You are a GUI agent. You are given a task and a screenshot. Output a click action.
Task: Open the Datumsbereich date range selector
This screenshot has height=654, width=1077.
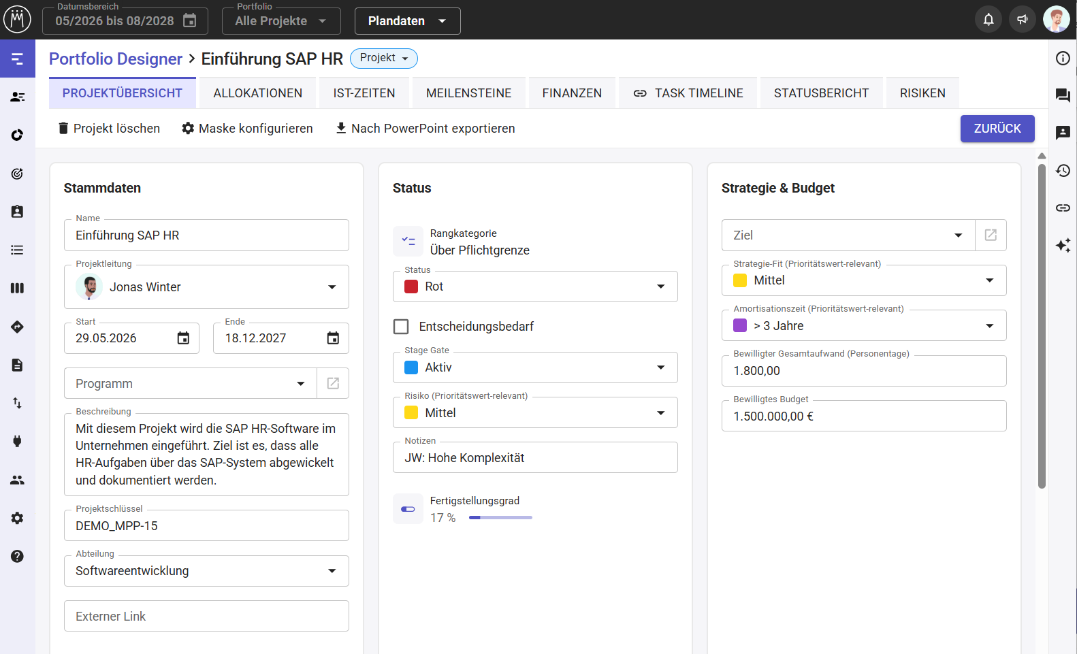125,21
